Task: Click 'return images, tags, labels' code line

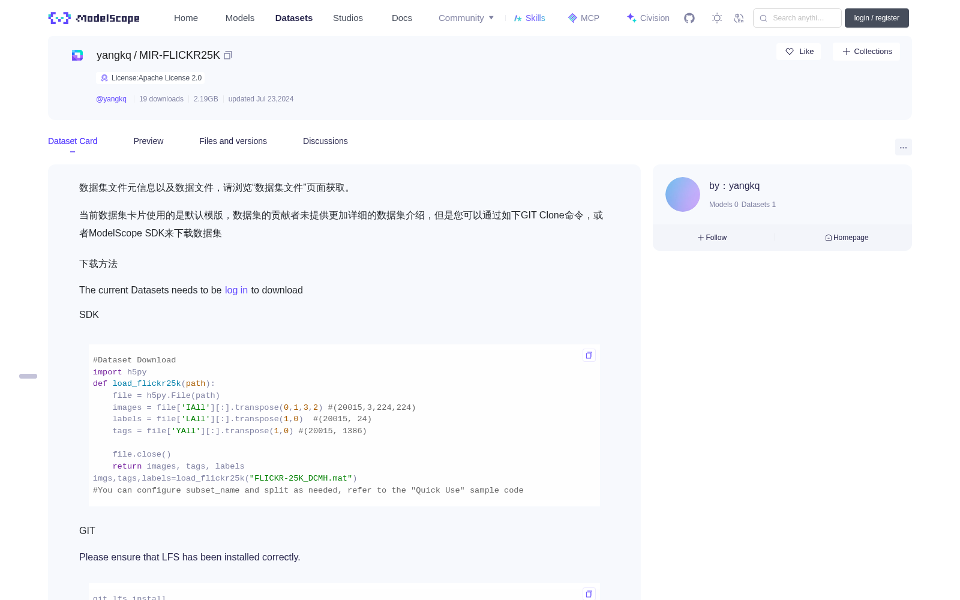Action: [x=178, y=466]
